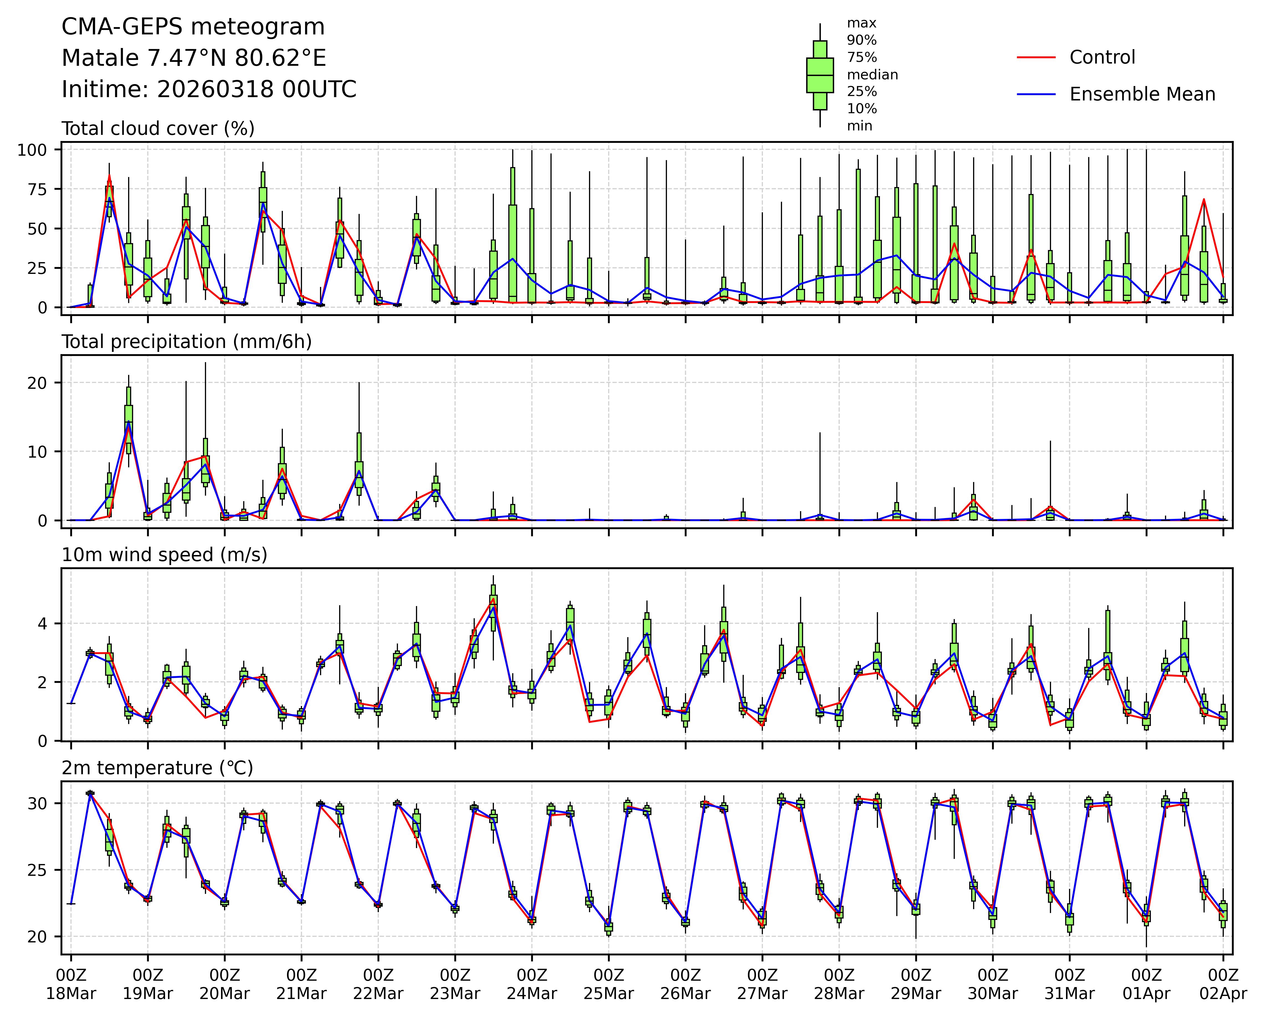The height and width of the screenshot is (1019, 1264).
Task: Click the 00Z 01Apr axis label
Action: click(x=1146, y=984)
